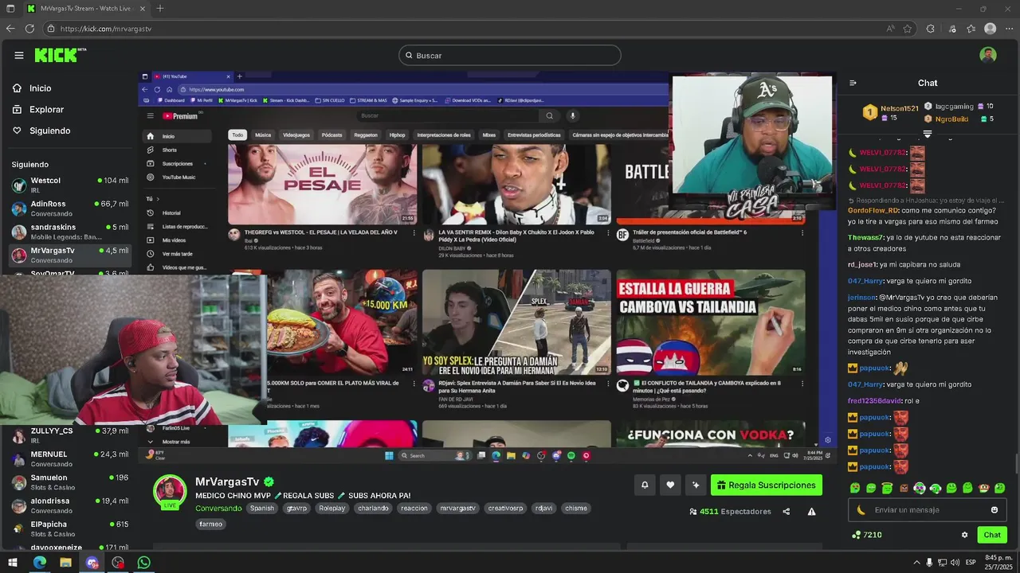Click the stream video player
Viewport: 1020px width, 573px height.
point(486,267)
